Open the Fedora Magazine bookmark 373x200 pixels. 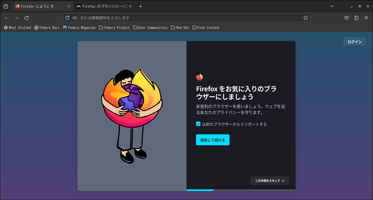[79, 28]
